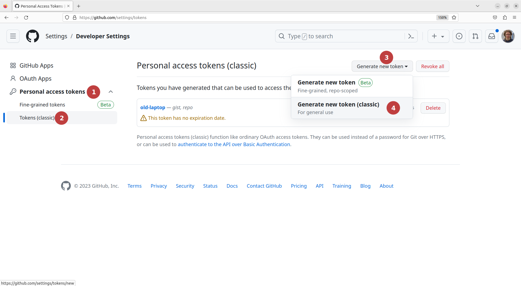Click the browser forward arrow
The height and width of the screenshot is (286, 521).
coord(16,17)
